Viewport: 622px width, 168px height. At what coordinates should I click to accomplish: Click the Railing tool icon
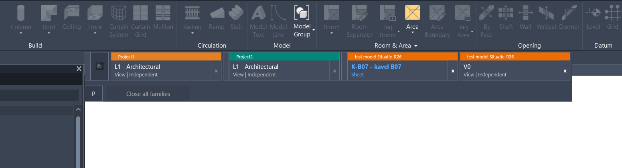[x=192, y=13]
